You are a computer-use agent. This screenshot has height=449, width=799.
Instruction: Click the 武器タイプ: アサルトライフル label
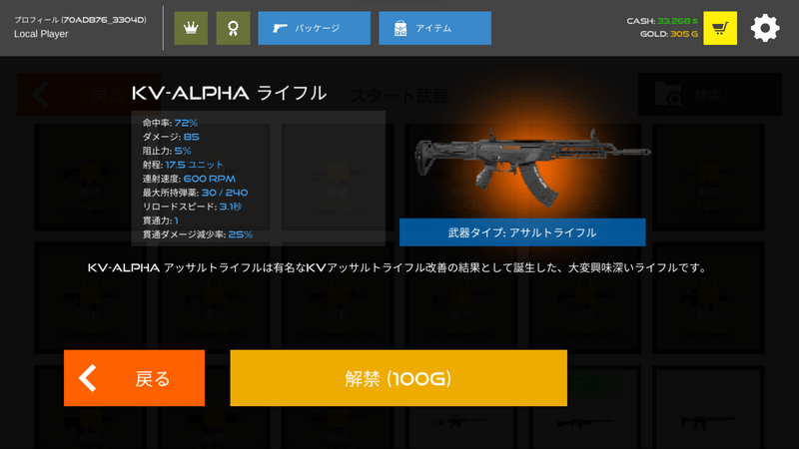tap(522, 232)
